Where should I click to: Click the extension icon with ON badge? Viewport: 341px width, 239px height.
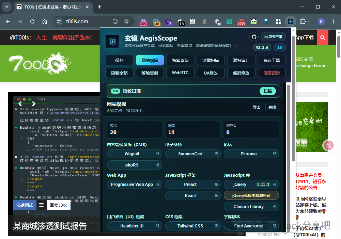click(x=143, y=22)
